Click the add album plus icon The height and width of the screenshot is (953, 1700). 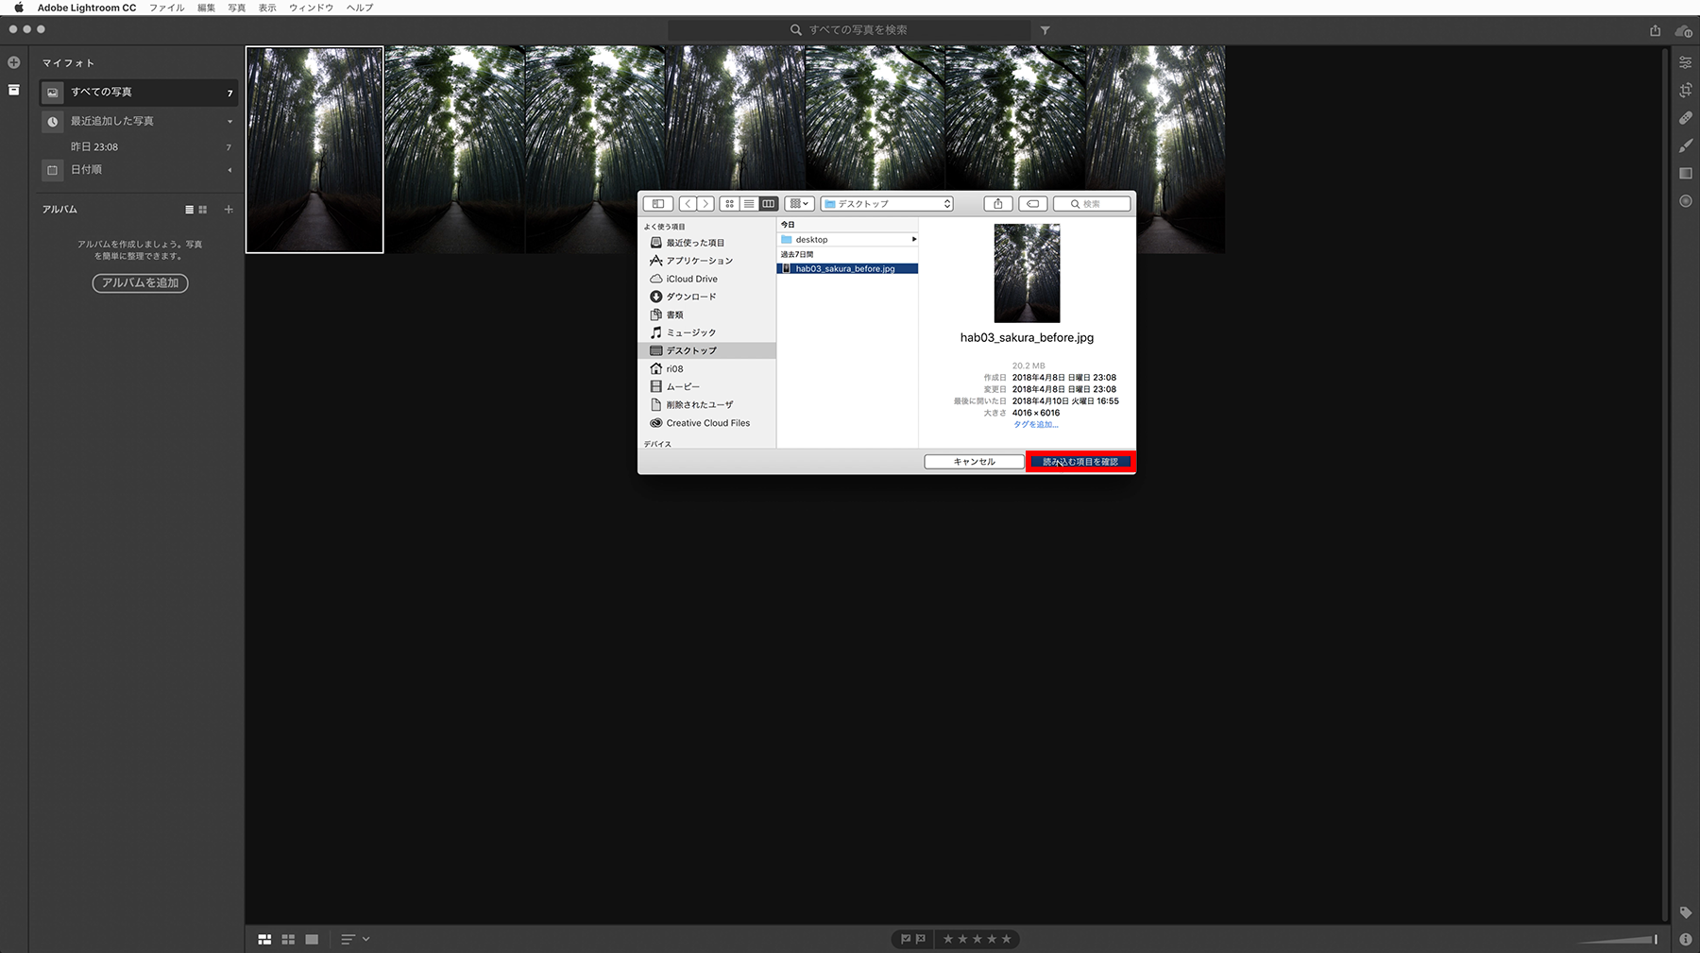(229, 210)
